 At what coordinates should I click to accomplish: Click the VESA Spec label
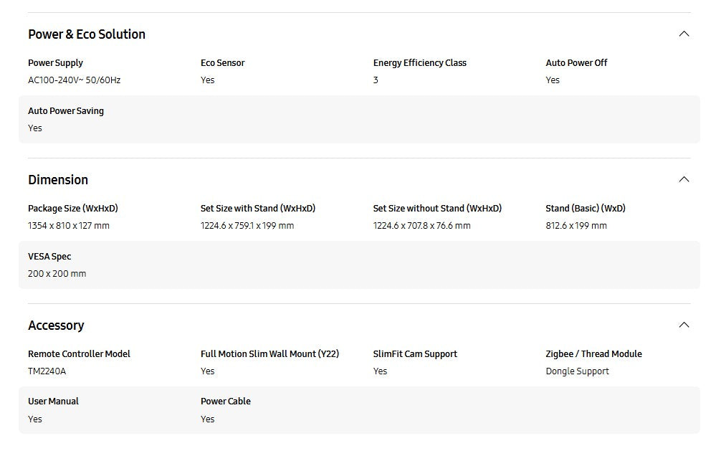pos(49,257)
